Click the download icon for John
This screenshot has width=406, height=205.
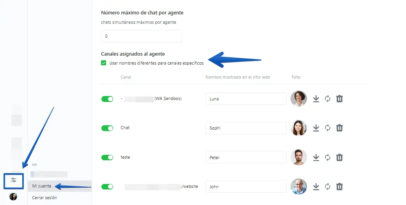pos(316,187)
